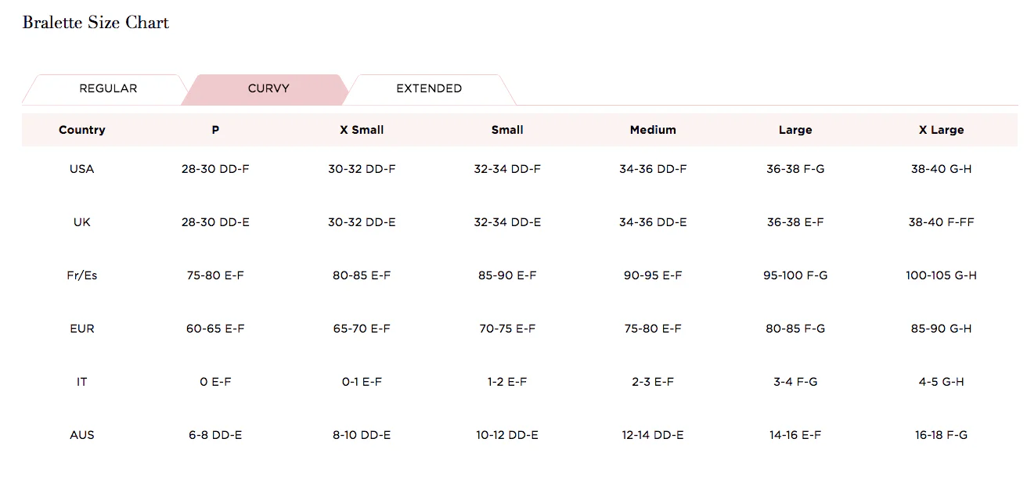Image resolution: width=1027 pixels, height=500 pixels.
Task: Click the AUS row label
Action: point(82,435)
